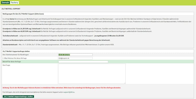Click the phone number input field
This screenshot has width=196, height=99.
click(76, 55)
